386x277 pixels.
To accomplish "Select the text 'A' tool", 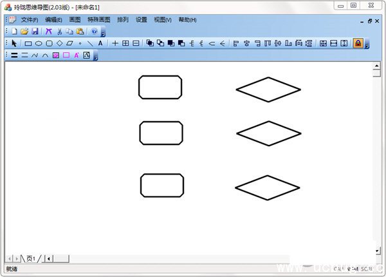I will (x=100, y=44).
